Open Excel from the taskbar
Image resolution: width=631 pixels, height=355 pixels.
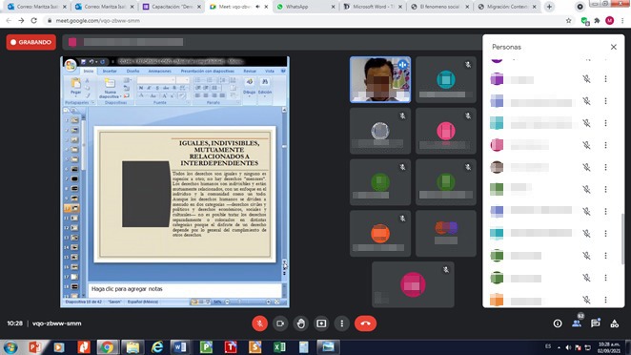(279, 347)
